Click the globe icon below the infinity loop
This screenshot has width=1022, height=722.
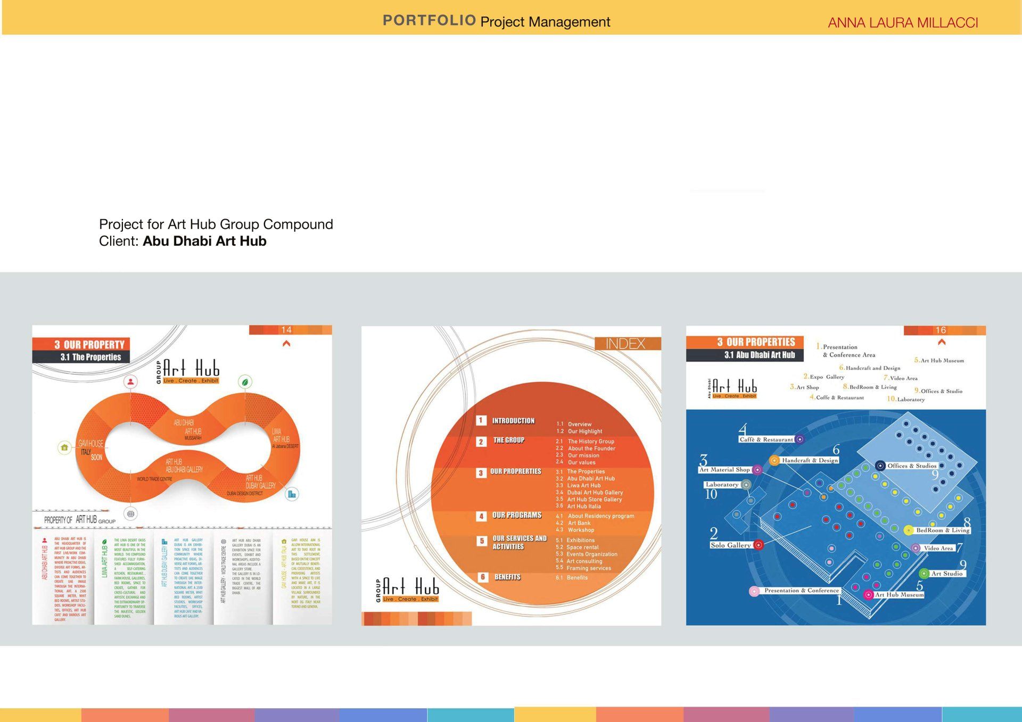130,514
